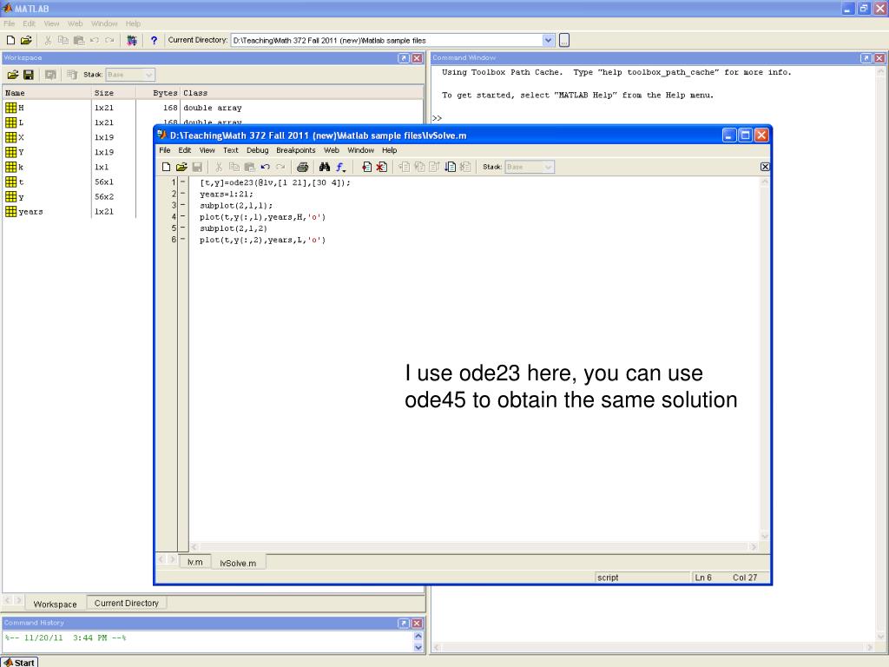This screenshot has width=889, height=667.
Task: Open Help menu in editor window
Action: pos(389,150)
